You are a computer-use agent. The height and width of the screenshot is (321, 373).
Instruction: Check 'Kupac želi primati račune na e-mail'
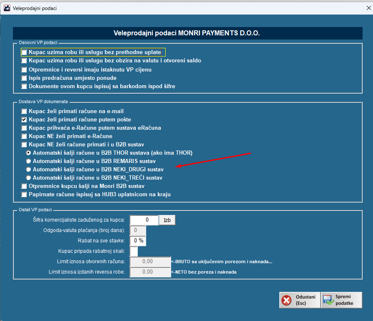pyautogui.click(x=24, y=111)
